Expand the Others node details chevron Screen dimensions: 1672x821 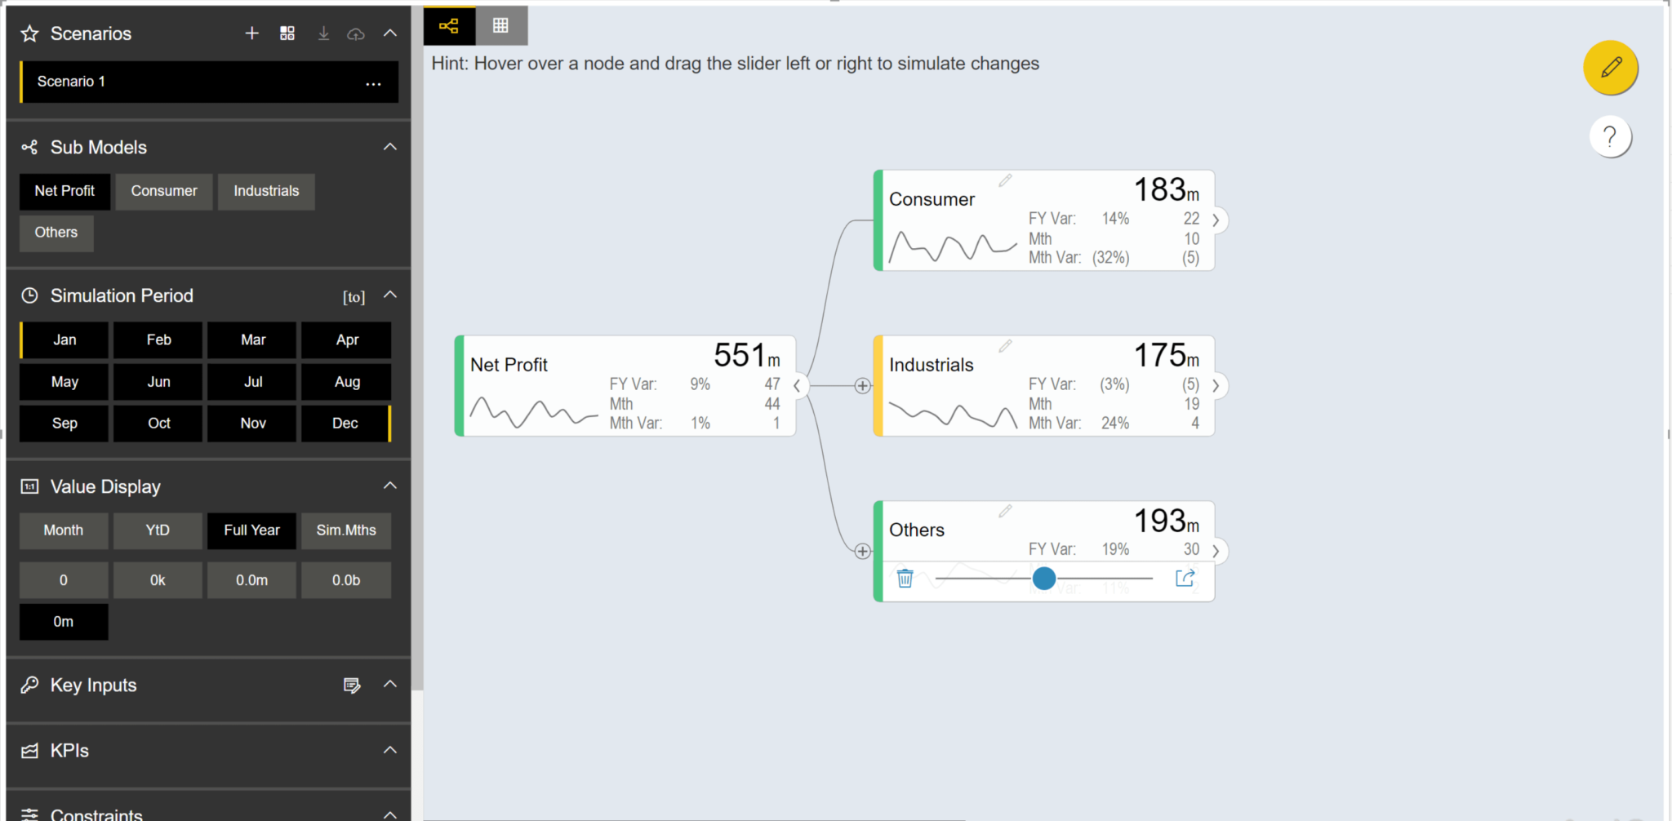(x=1216, y=551)
